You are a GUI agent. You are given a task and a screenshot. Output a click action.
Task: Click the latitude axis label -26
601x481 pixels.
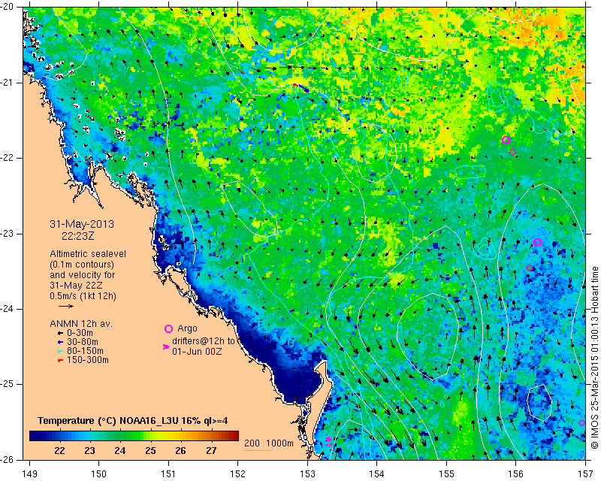coord(7,459)
